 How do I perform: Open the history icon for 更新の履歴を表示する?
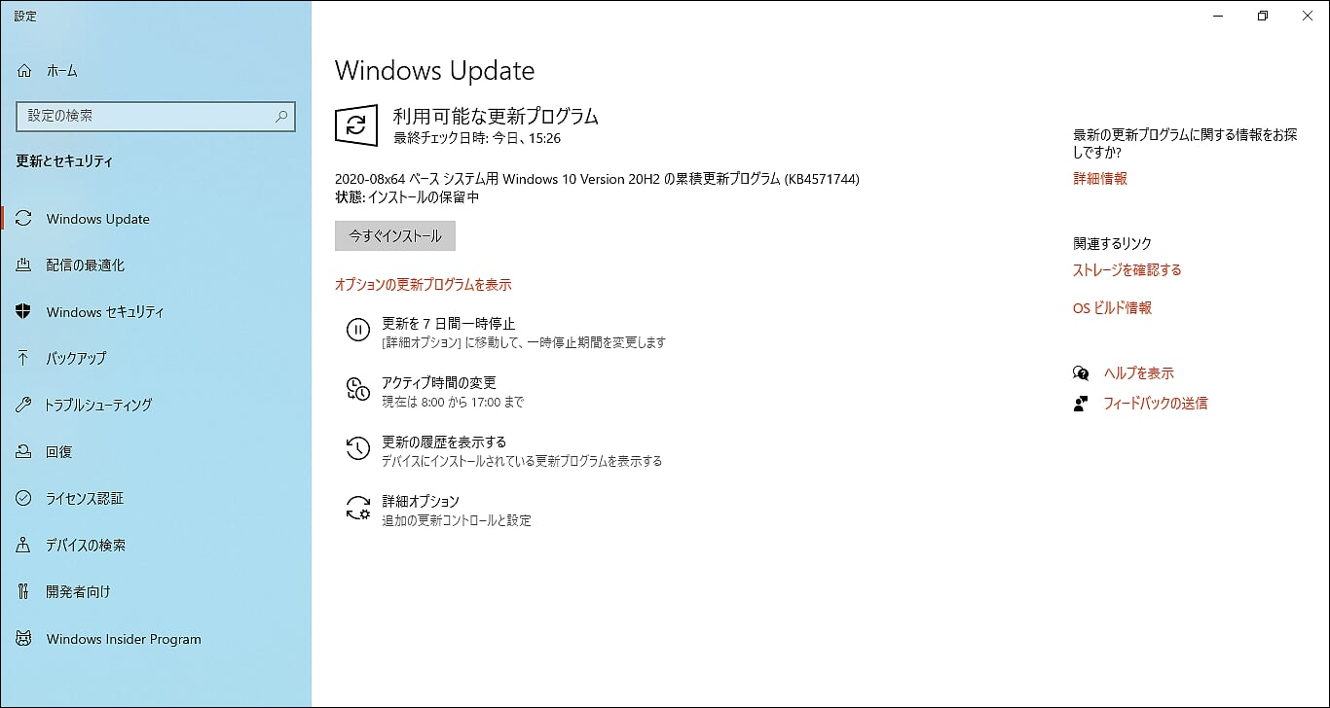[x=358, y=448]
